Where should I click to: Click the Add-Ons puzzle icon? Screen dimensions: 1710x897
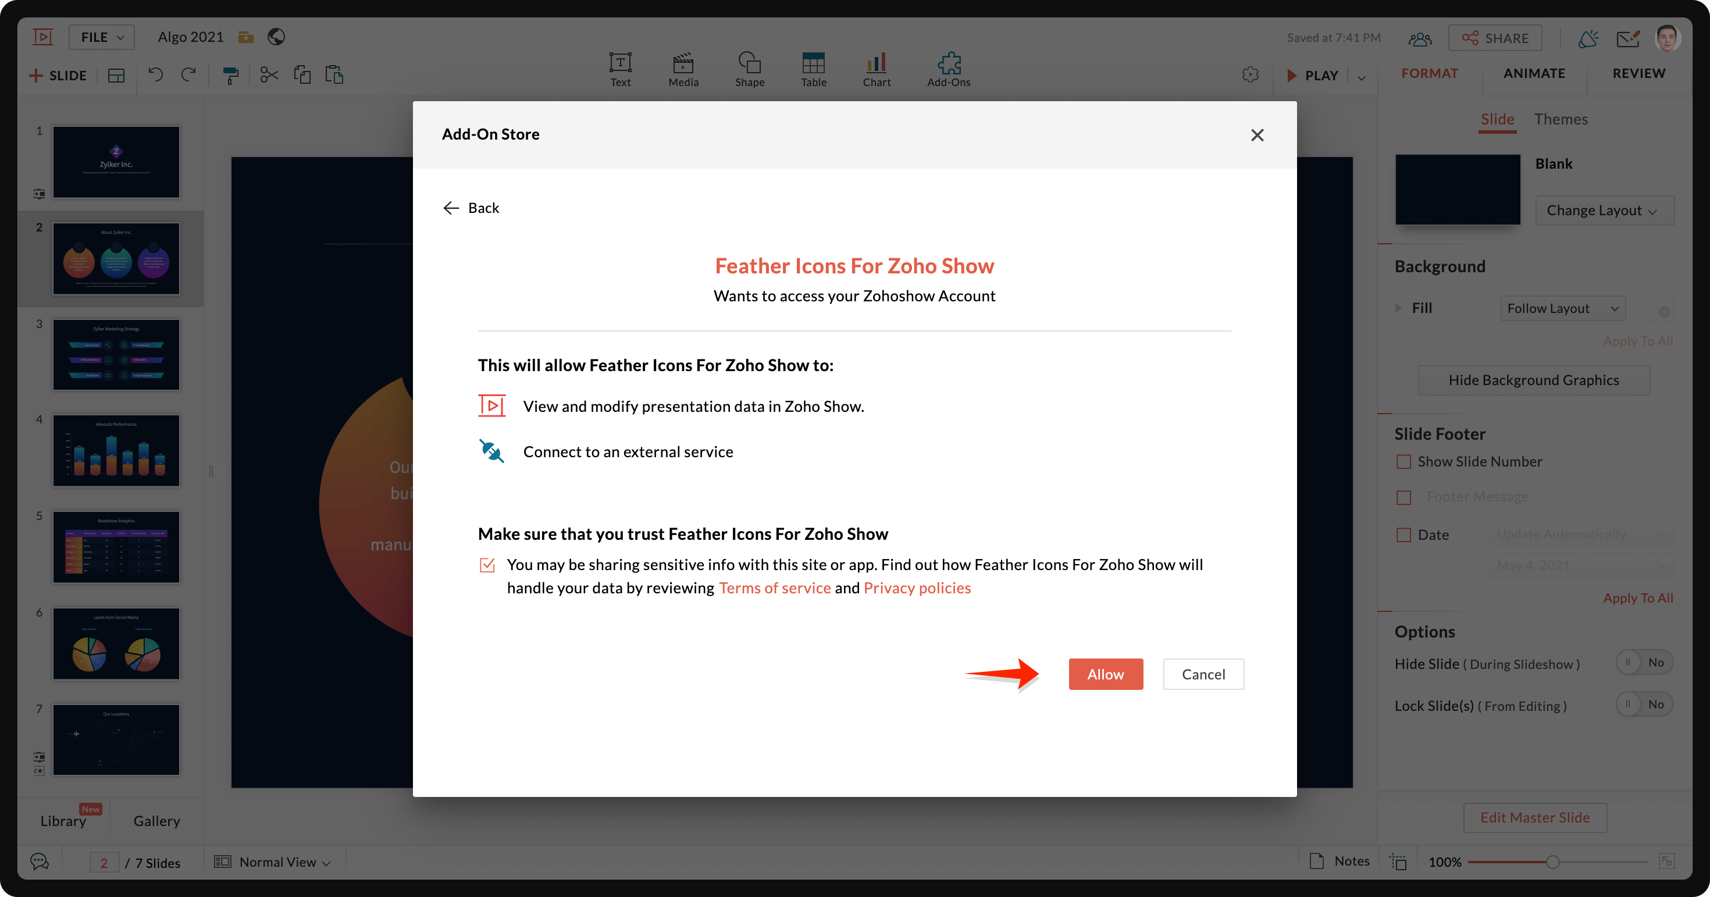click(x=949, y=64)
